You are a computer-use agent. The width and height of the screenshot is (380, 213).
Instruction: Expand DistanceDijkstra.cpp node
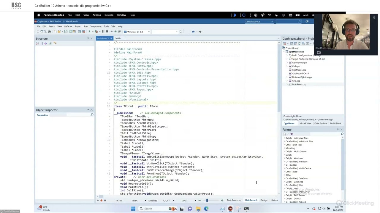[287, 77]
